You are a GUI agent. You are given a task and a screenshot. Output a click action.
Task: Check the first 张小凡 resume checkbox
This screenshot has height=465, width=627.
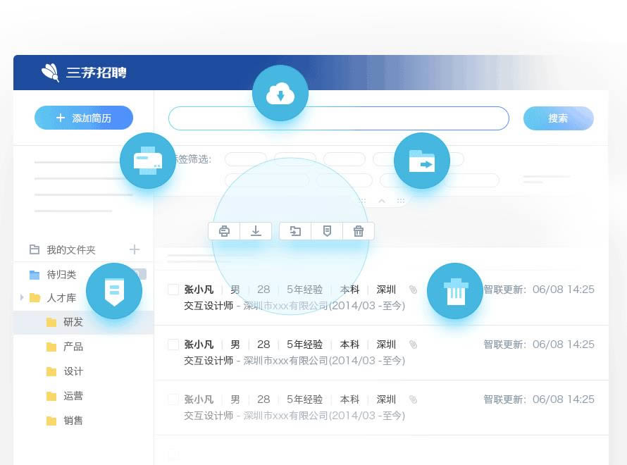173,290
